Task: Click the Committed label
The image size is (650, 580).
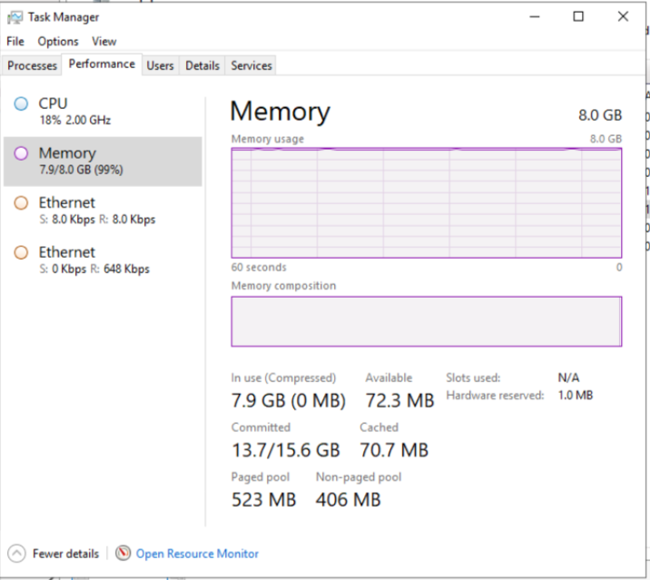Action: click(261, 428)
